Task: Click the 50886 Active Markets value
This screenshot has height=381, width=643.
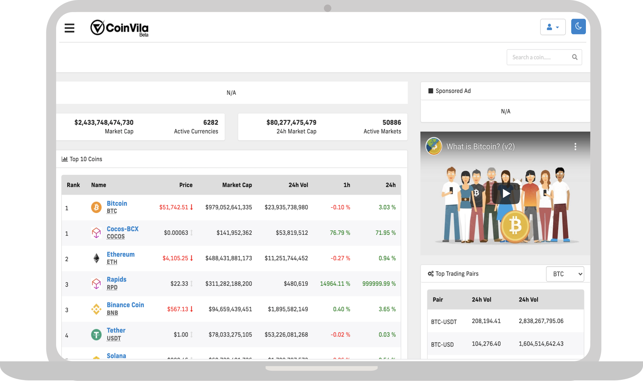Action: [x=392, y=123]
